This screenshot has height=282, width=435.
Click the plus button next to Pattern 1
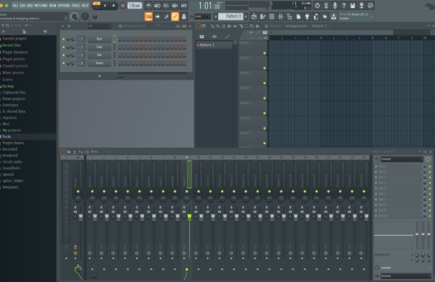click(246, 16)
